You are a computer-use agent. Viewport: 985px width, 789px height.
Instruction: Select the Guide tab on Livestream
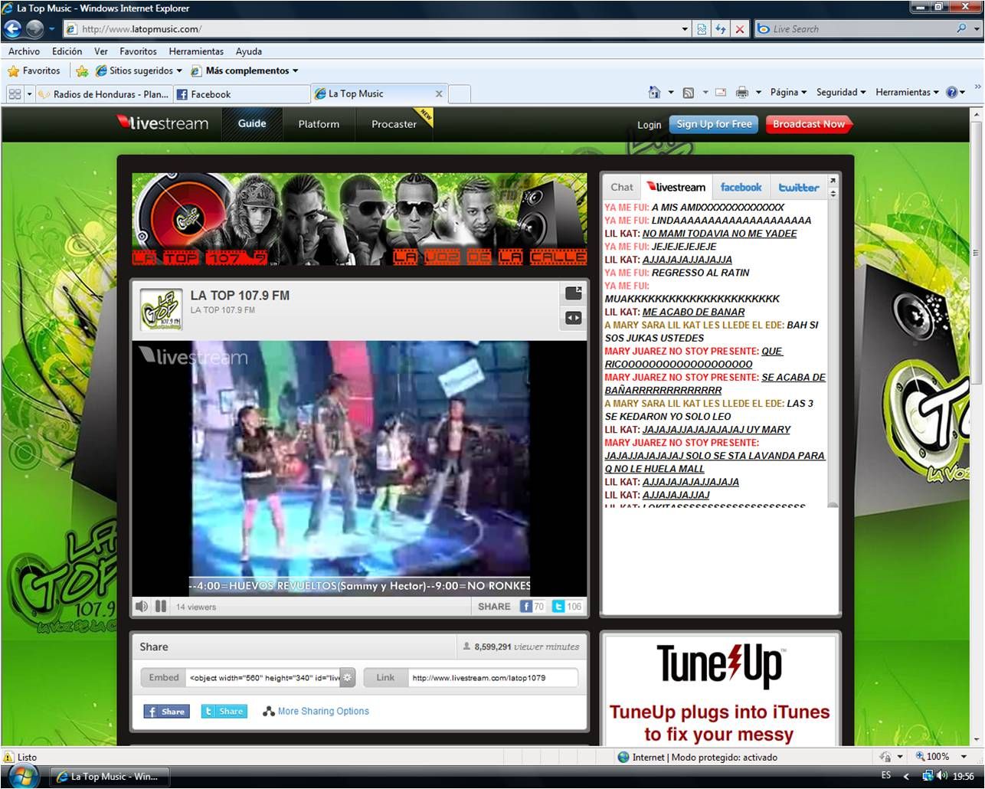point(252,123)
